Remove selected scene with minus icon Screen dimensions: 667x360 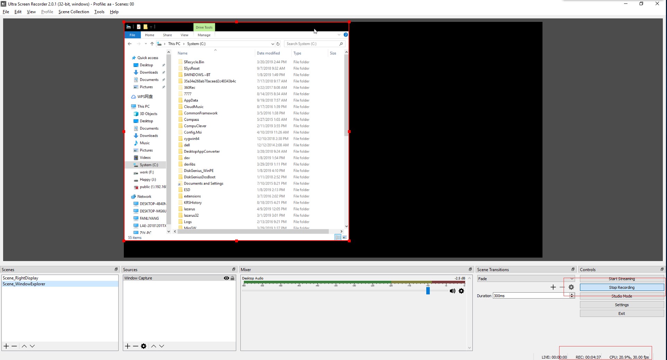[x=14, y=346]
